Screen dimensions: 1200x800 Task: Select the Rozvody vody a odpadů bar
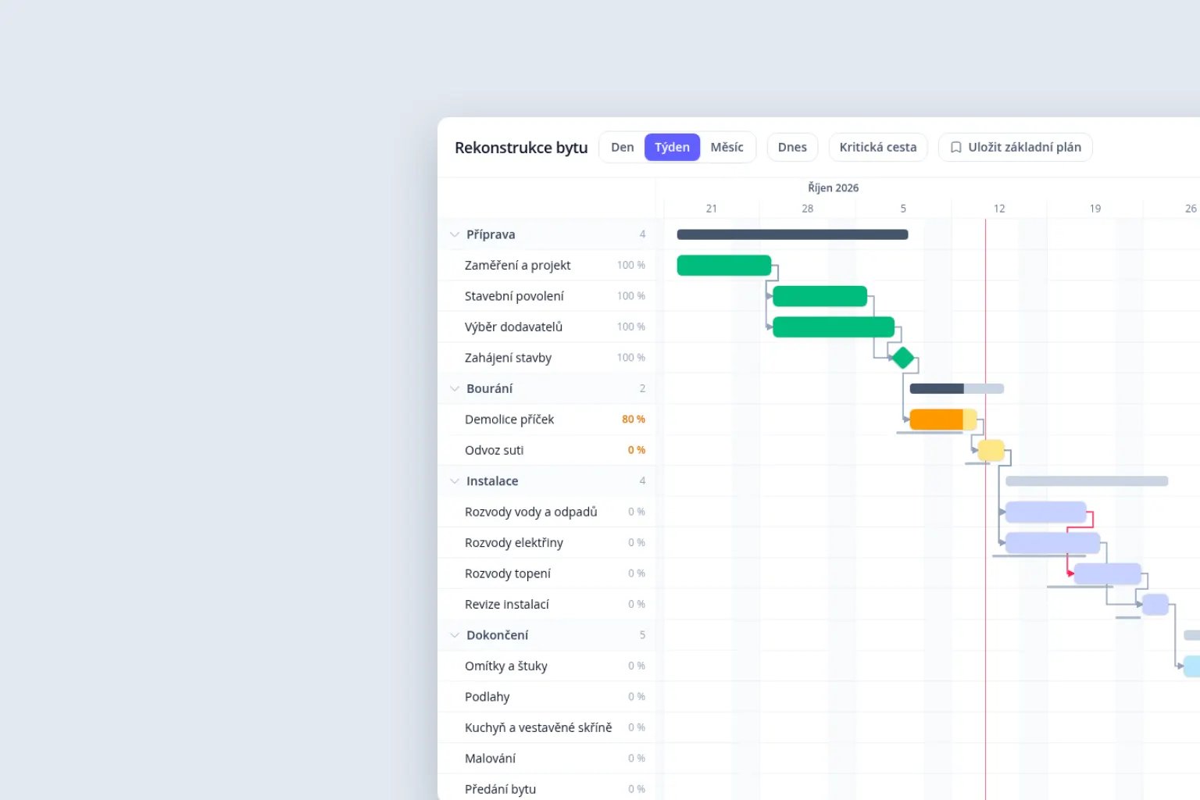1046,512
